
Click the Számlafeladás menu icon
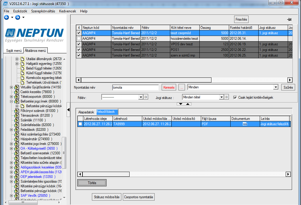17,125
